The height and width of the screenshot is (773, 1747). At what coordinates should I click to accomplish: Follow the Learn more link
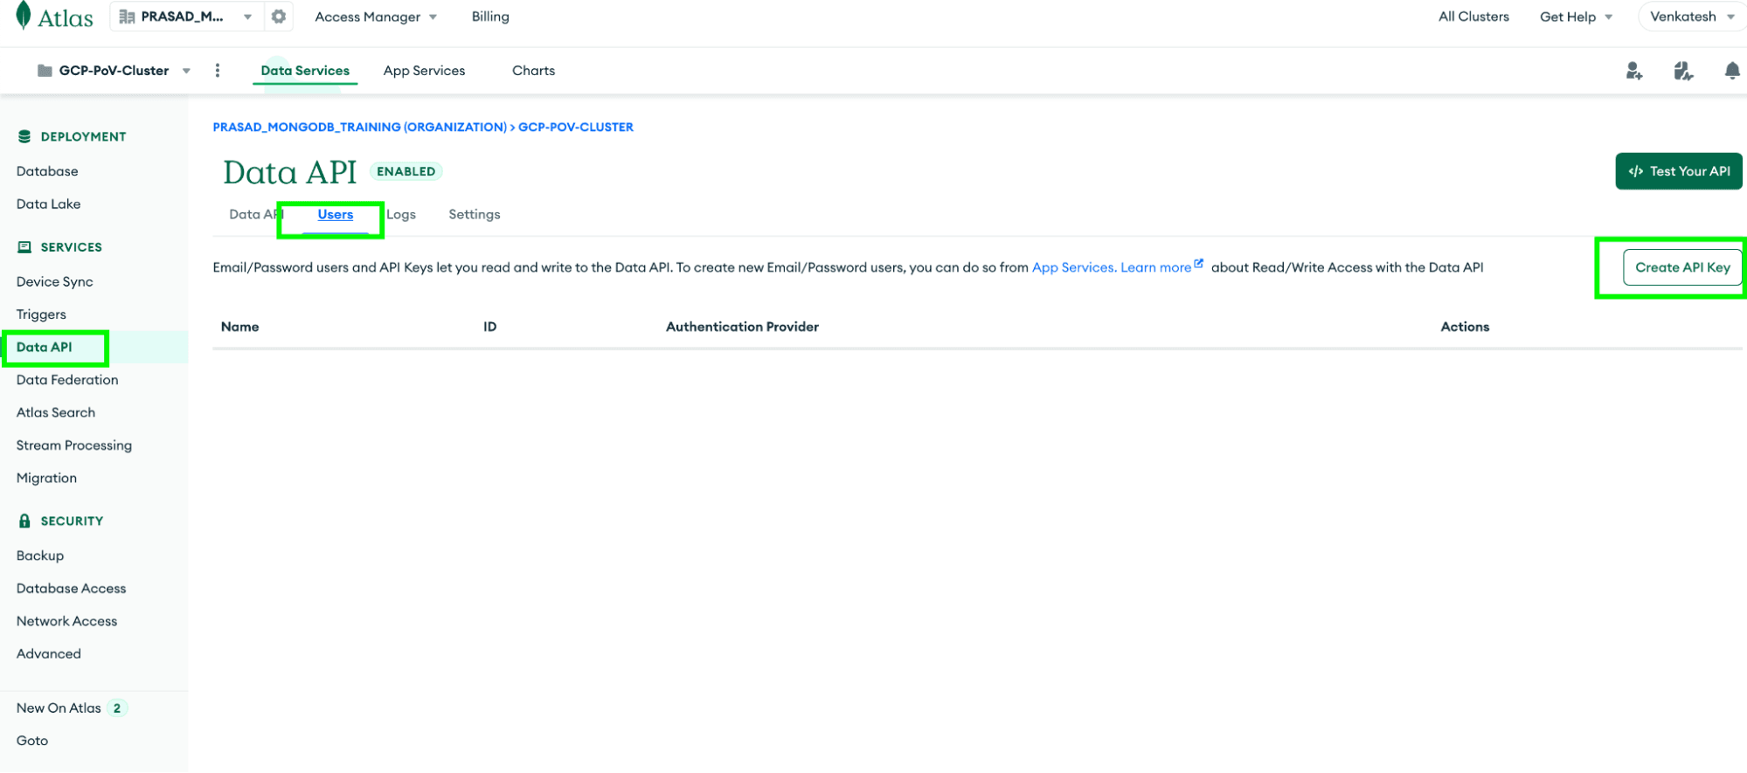pos(1155,267)
